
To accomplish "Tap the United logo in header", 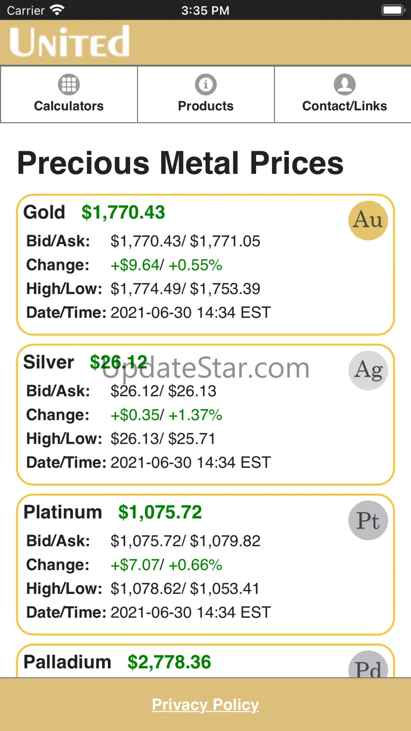I will pyautogui.click(x=70, y=42).
